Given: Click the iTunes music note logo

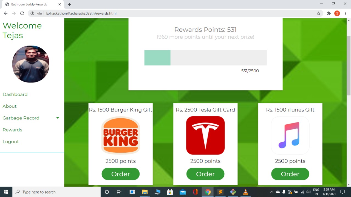Looking at the screenshot, I should click(x=290, y=135).
